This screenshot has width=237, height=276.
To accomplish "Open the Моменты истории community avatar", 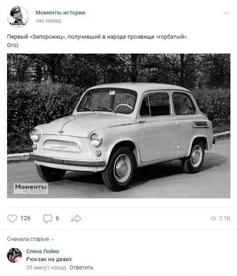I will click(x=18, y=17).
